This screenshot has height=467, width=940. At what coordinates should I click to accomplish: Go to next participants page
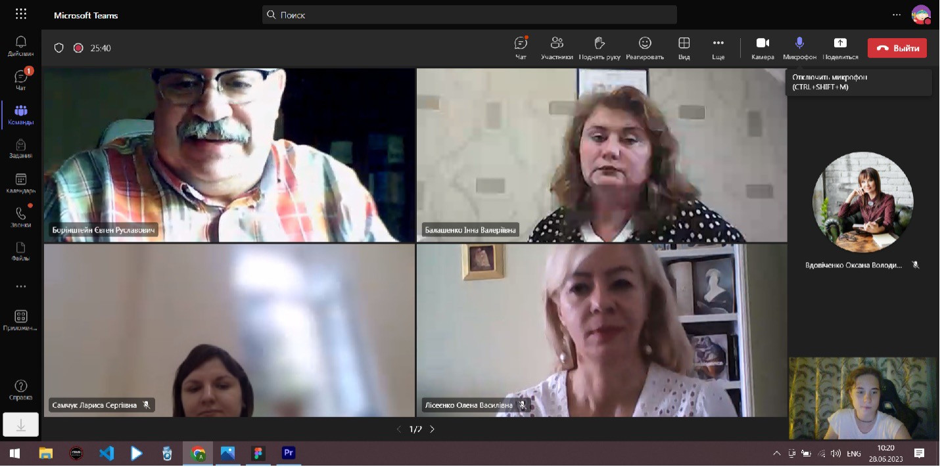(432, 430)
